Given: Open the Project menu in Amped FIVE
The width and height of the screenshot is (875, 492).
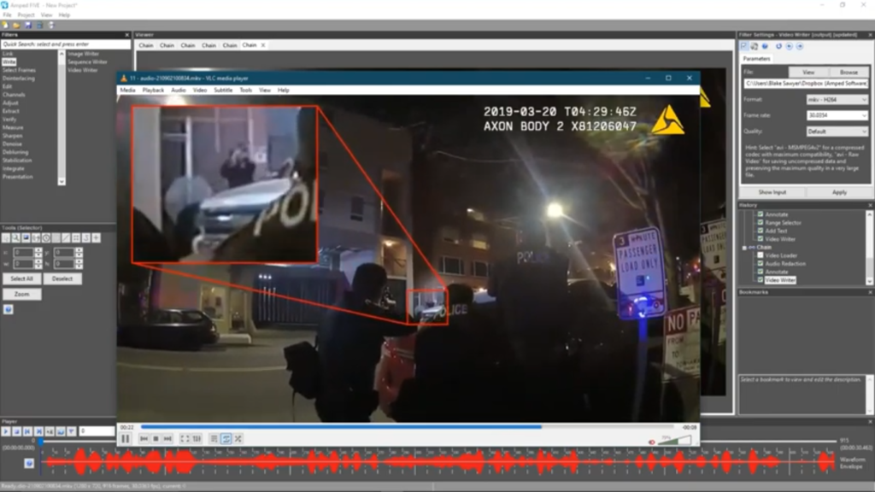Looking at the screenshot, I should pos(26,15).
